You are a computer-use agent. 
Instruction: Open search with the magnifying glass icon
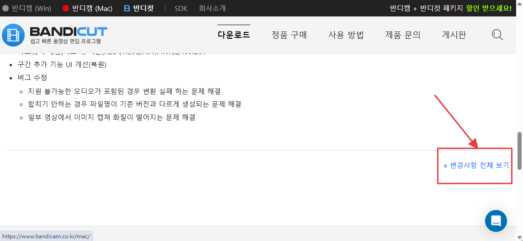(x=497, y=35)
